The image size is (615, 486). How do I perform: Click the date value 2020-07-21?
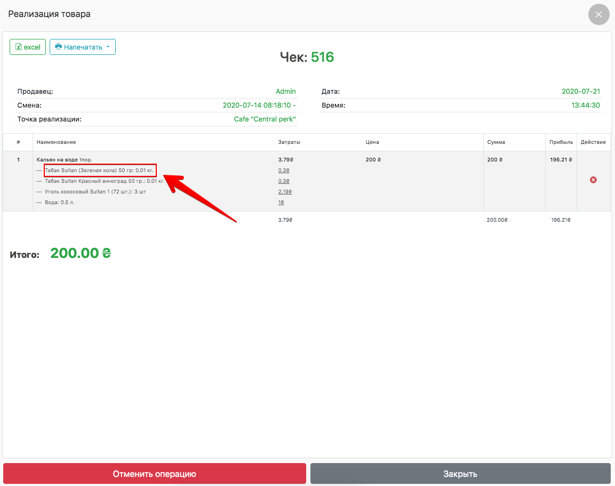[581, 92]
